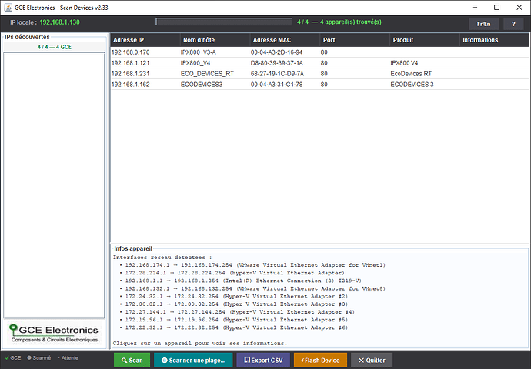This screenshot has height=369, width=531.
Task: Start a network scan with Scan button
Action: [x=132, y=361]
